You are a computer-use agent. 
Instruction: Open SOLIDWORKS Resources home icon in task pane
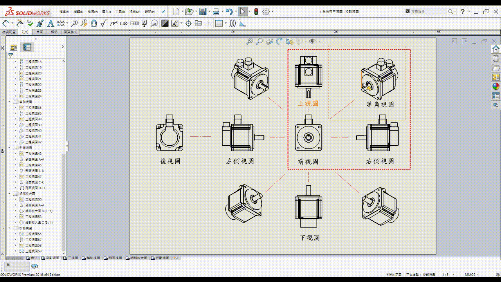tap(496, 49)
